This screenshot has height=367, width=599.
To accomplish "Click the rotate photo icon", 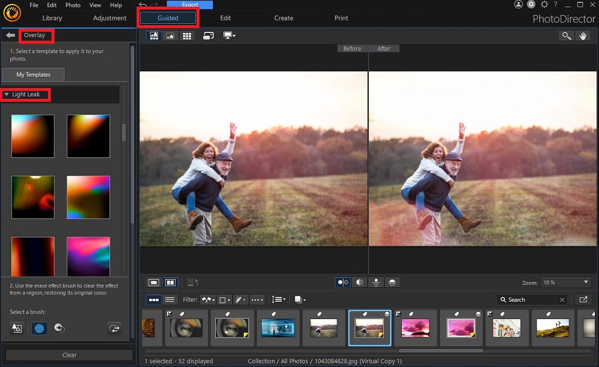I will 208,35.
